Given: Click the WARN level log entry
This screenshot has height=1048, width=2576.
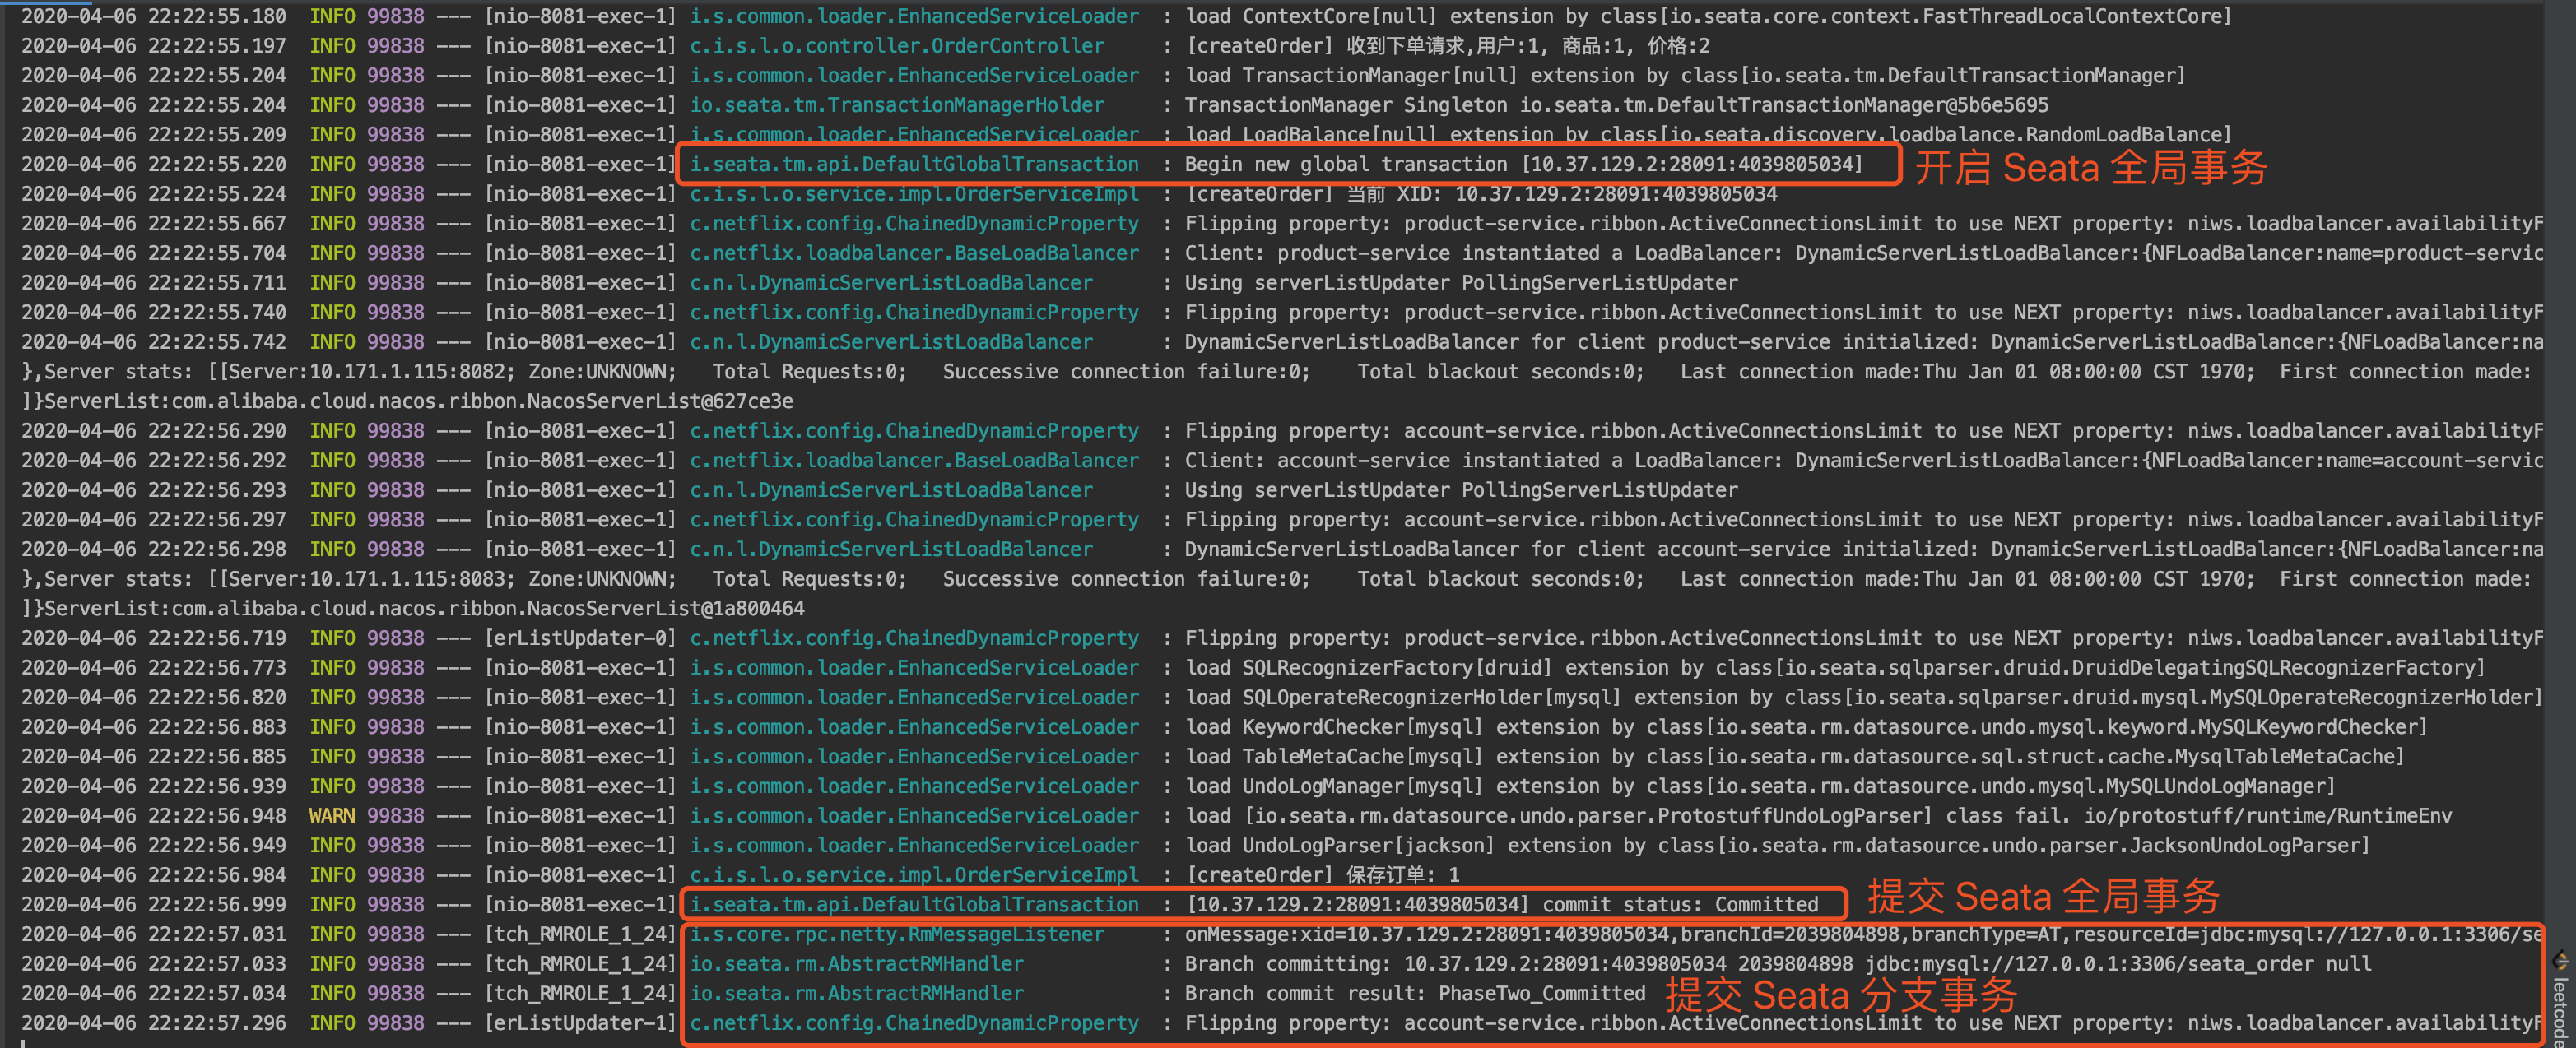Looking at the screenshot, I should click(331, 815).
